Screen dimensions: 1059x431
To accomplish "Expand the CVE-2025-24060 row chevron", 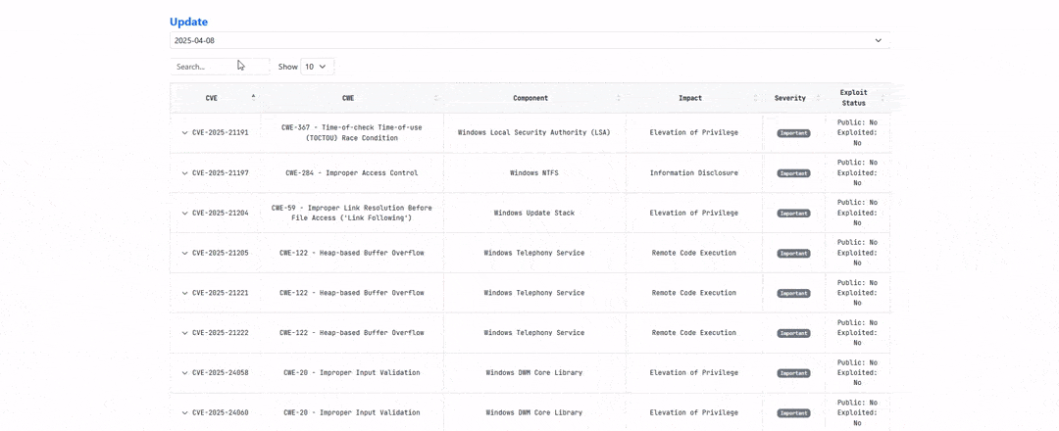I will (184, 413).
